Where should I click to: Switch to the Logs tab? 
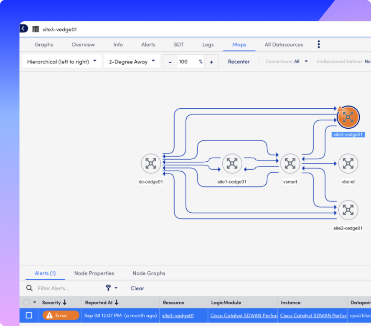[x=208, y=44]
